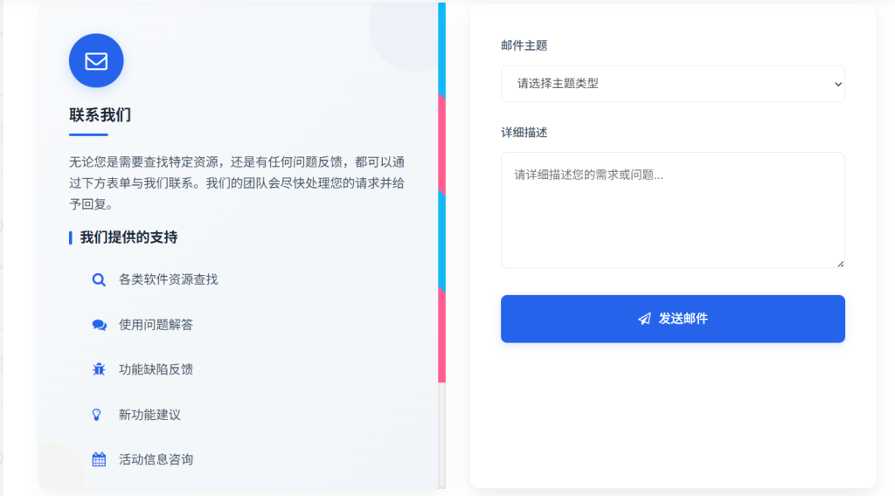Click the calendar icon beside 活动信息咨询
Viewport: 895px width, 496px height.
99,459
